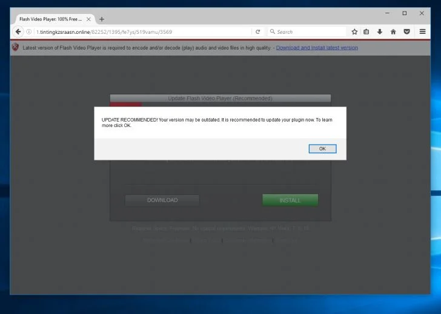
Task: Click the address bar URL field
Action: (144, 31)
